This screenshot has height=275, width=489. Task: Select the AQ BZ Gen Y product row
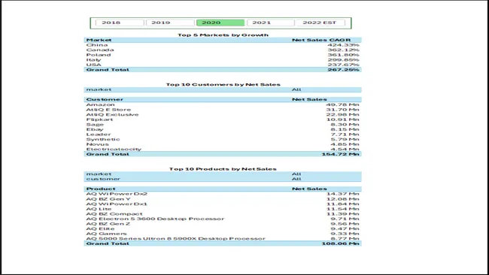point(223,199)
